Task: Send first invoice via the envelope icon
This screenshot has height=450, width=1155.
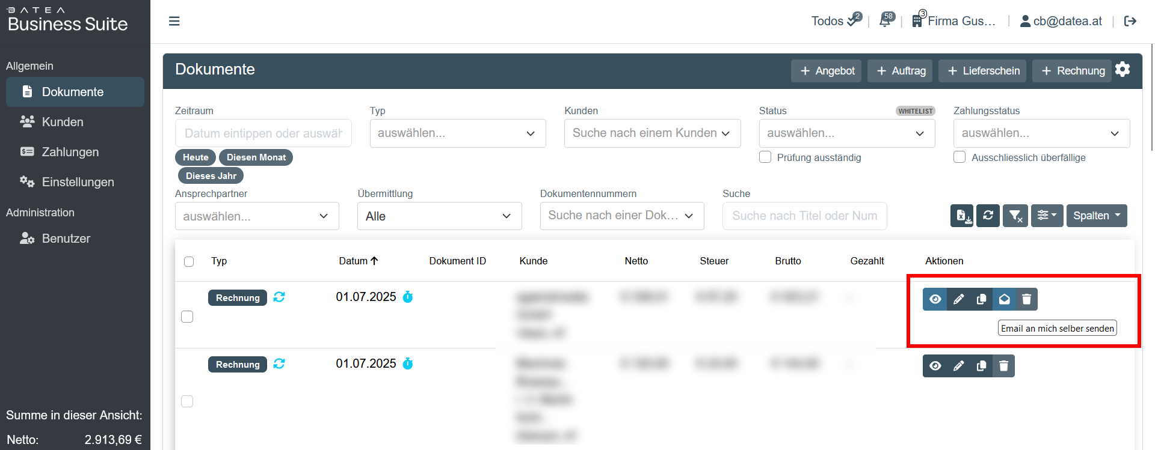Action: [1004, 299]
